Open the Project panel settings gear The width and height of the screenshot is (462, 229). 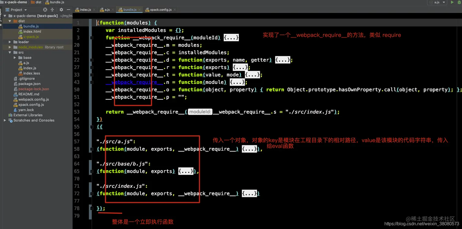61,10
